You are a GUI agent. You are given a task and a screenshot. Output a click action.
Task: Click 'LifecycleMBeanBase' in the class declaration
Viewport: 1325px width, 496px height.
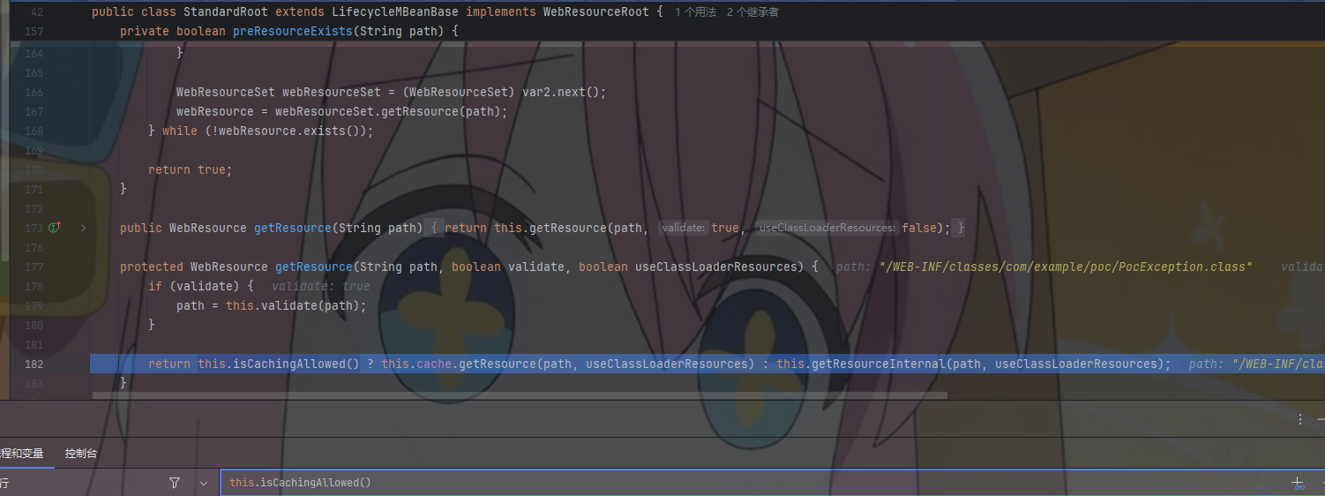click(395, 12)
